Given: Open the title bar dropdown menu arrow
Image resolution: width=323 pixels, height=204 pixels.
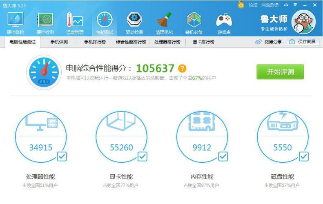Looking at the screenshot, I should pyautogui.click(x=295, y=5).
